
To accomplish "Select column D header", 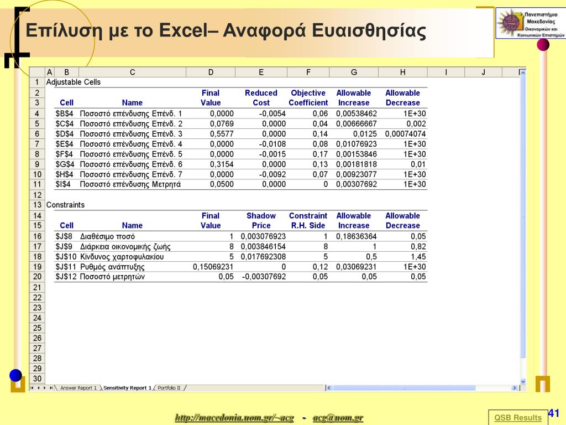I will pos(211,72).
